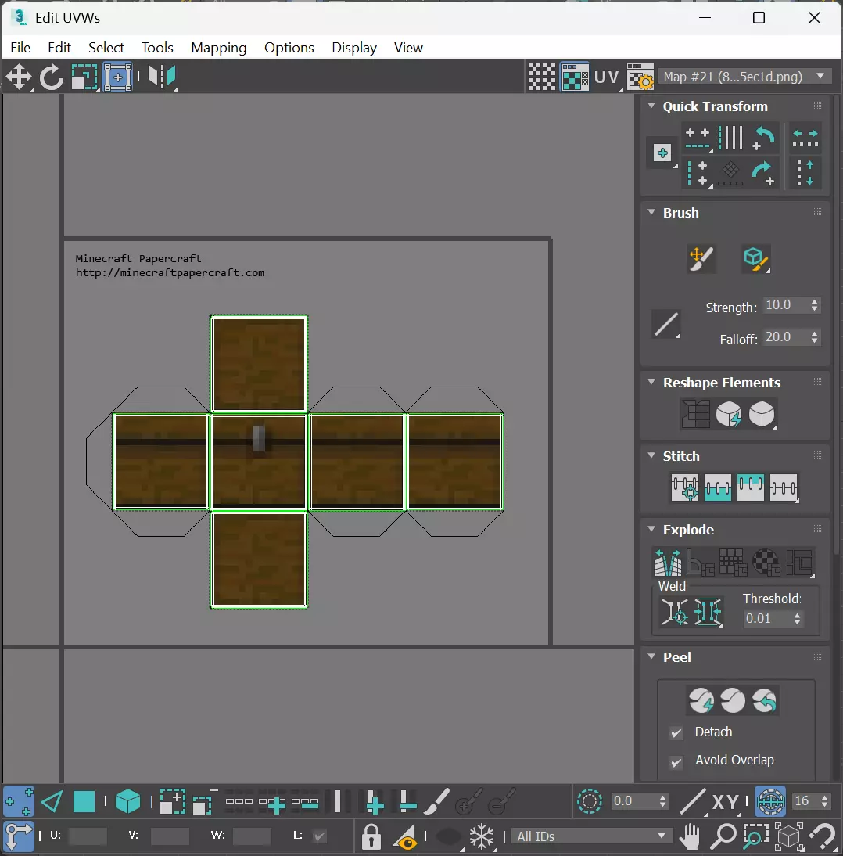
Task: Open the File menu
Action: (20, 48)
